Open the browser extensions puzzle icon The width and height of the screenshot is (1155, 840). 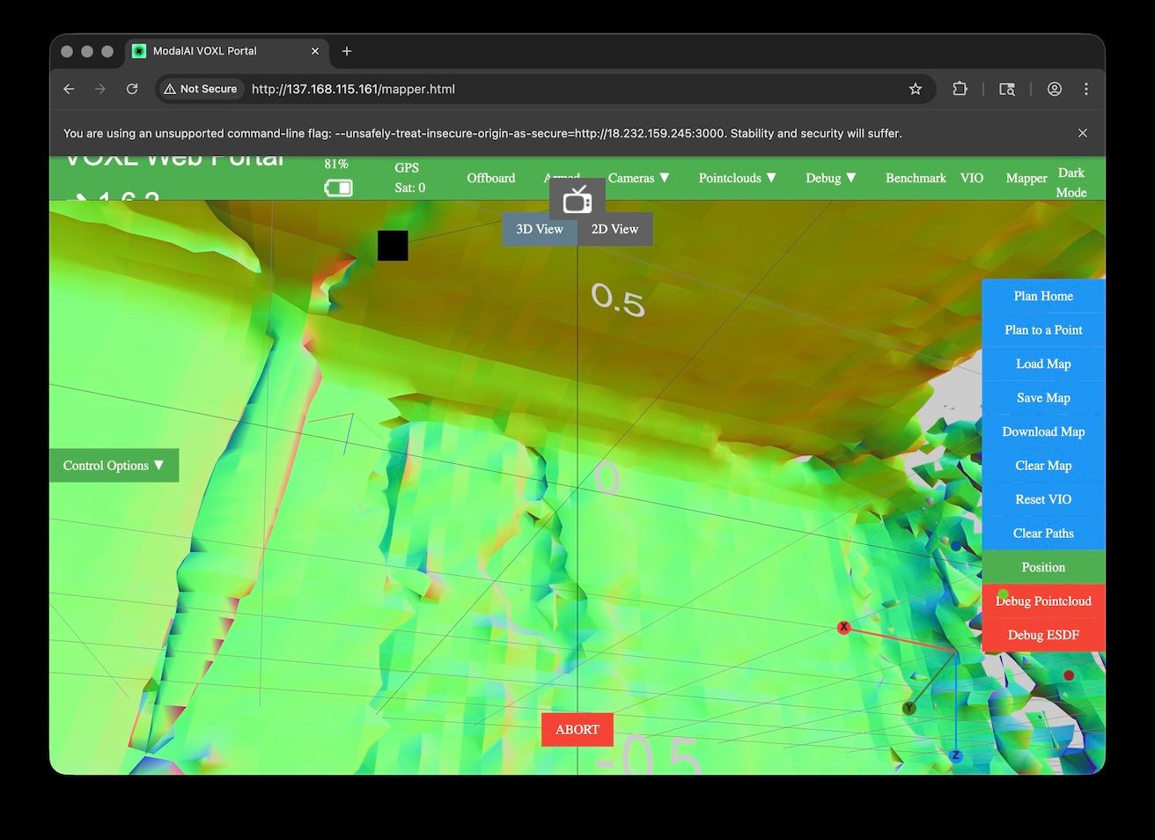coord(960,89)
